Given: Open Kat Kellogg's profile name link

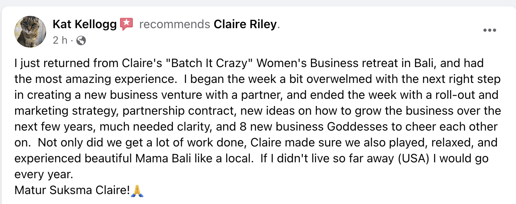Looking at the screenshot, I should pos(84,25).
